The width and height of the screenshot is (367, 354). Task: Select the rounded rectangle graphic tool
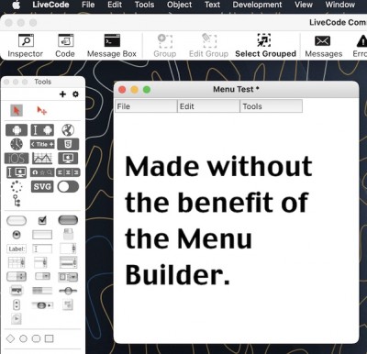coord(36,338)
